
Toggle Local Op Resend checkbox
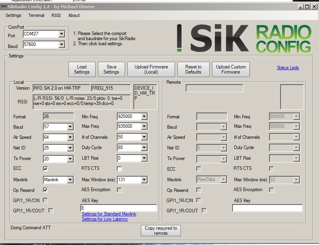tap(45, 190)
